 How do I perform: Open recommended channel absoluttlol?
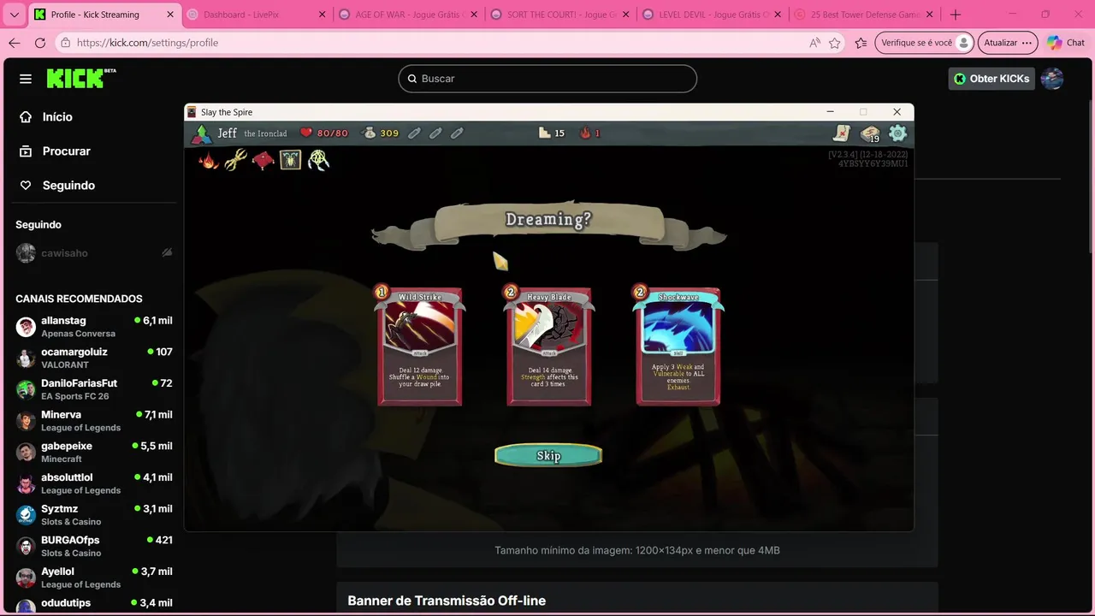click(x=94, y=483)
